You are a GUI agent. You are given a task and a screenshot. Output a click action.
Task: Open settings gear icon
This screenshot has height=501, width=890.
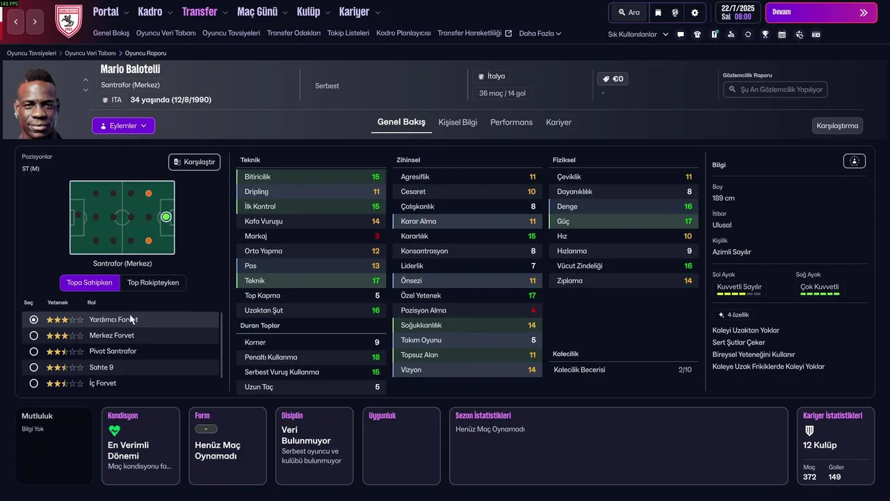pyautogui.click(x=695, y=13)
